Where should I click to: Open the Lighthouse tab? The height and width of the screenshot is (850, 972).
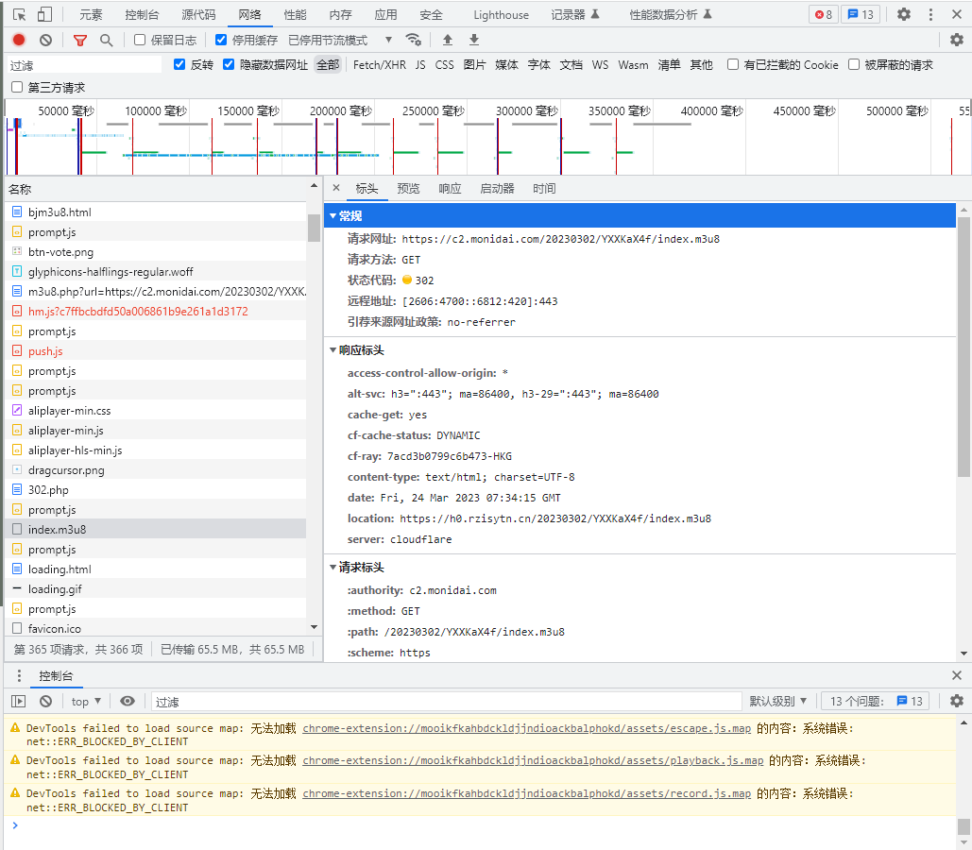pos(501,14)
